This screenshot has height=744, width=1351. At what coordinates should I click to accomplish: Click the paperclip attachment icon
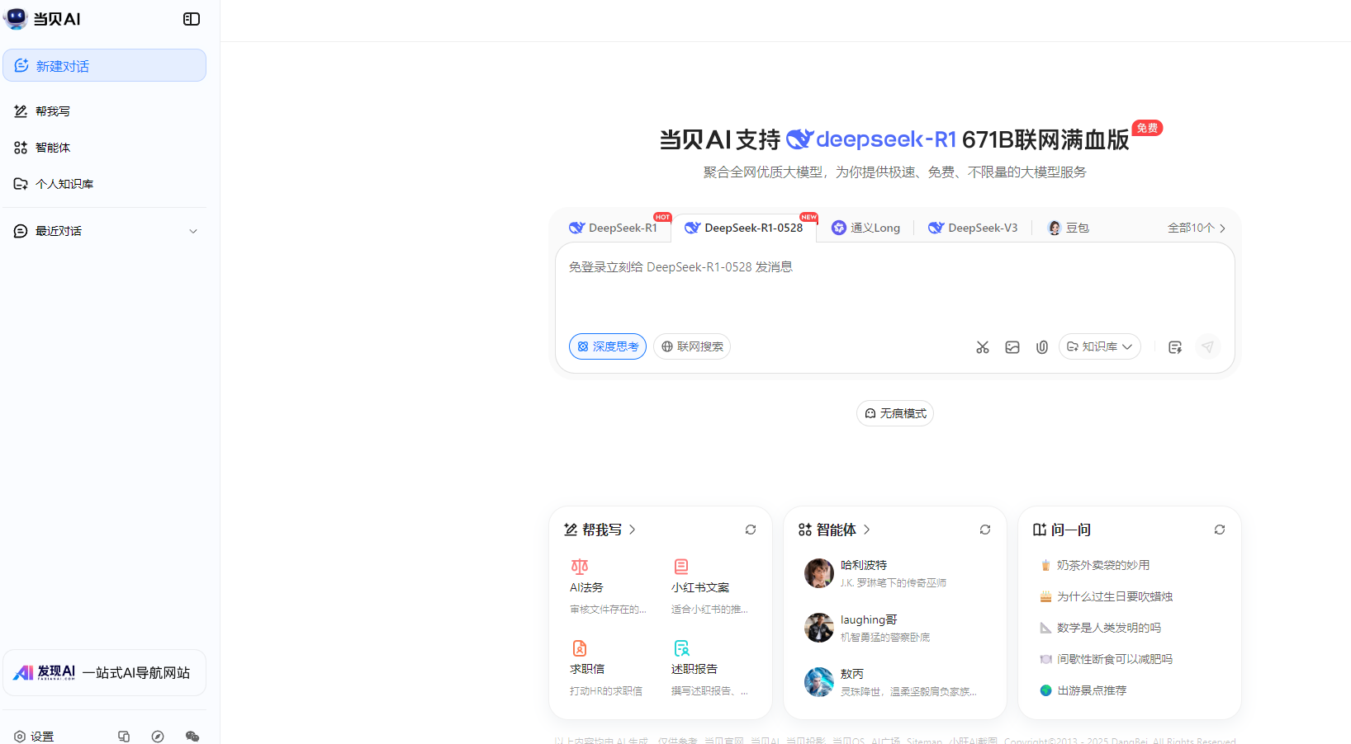(1042, 347)
